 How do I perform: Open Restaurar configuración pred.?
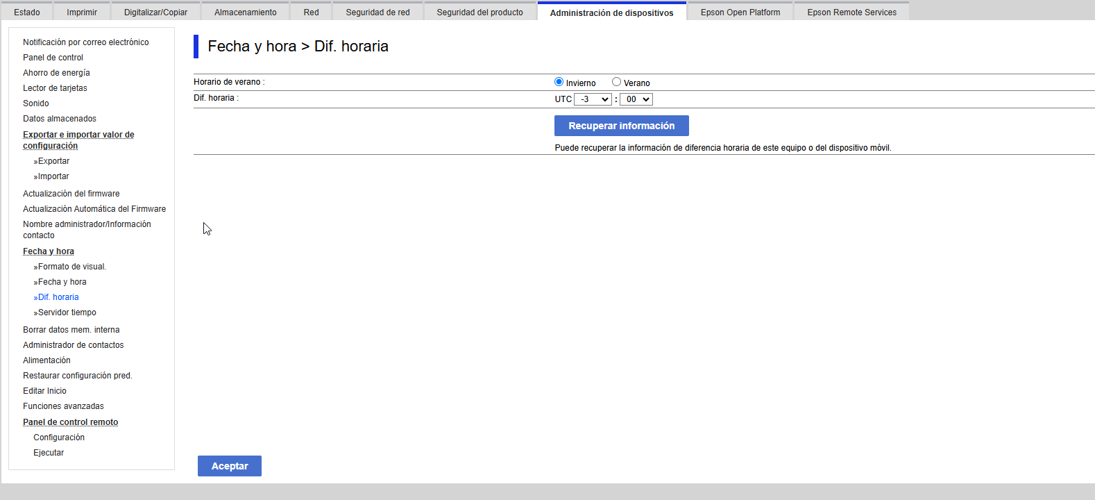(78, 376)
